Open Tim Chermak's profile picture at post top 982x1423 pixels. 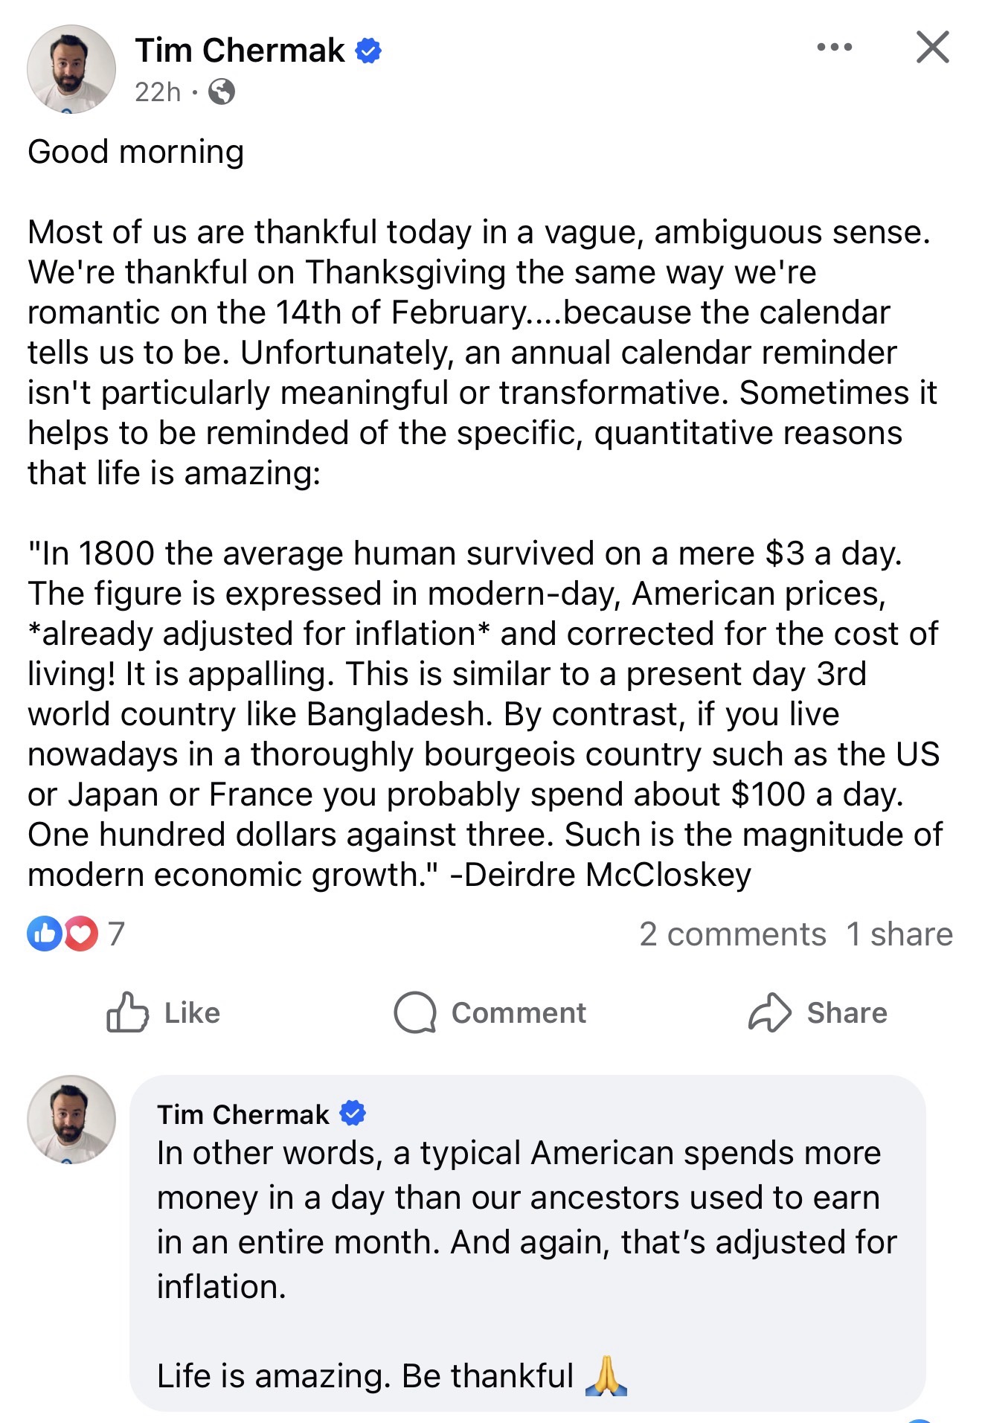(71, 69)
